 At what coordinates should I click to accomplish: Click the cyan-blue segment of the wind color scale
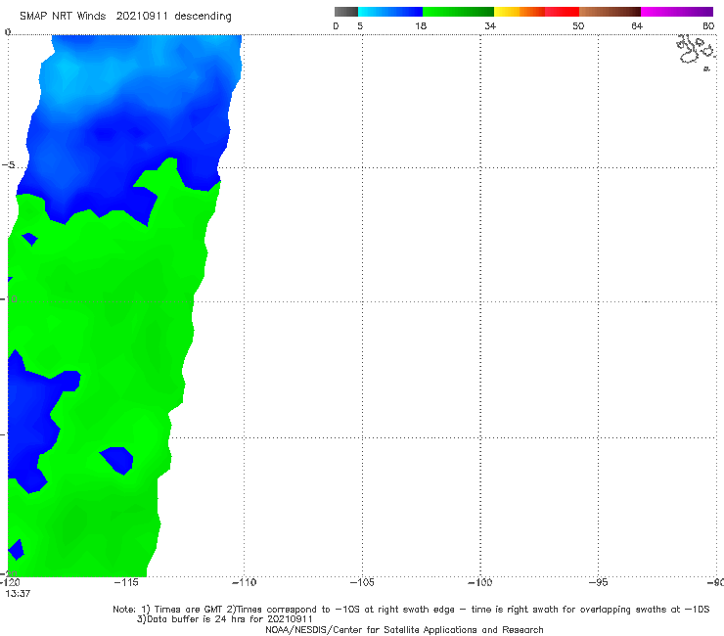(390, 12)
